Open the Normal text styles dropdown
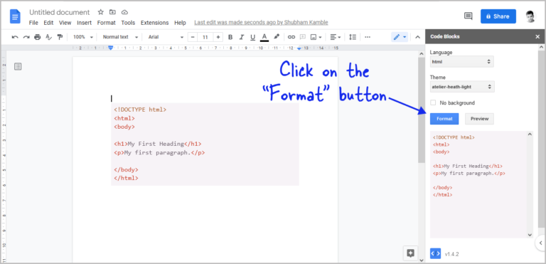 (120, 37)
